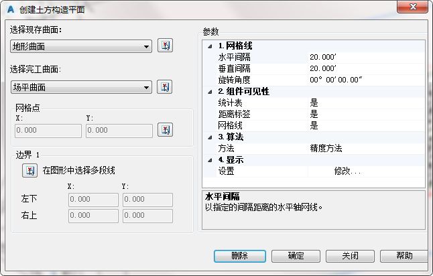Viewport: 433px width, 276px height.
Task: Select the 设置 property row label
Action: pos(226,171)
